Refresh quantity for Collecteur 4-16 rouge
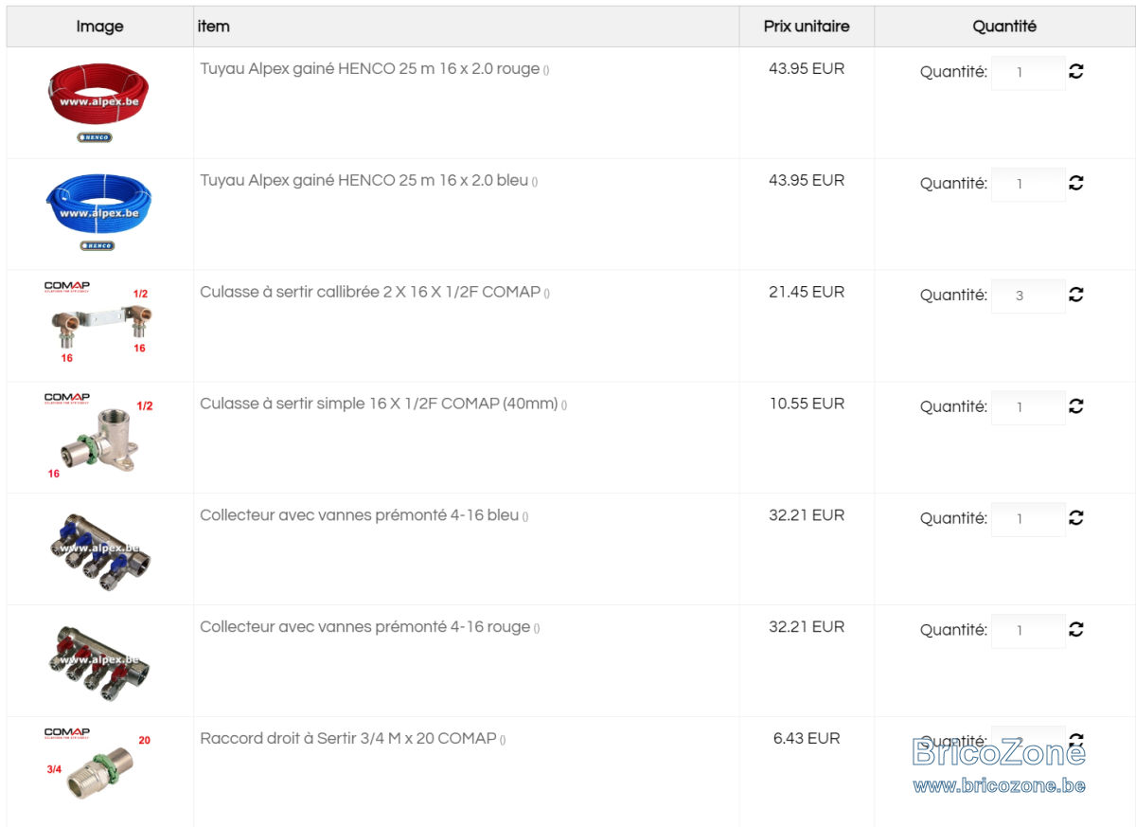This screenshot has height=827, width=1136. (x=1075, y=630)
